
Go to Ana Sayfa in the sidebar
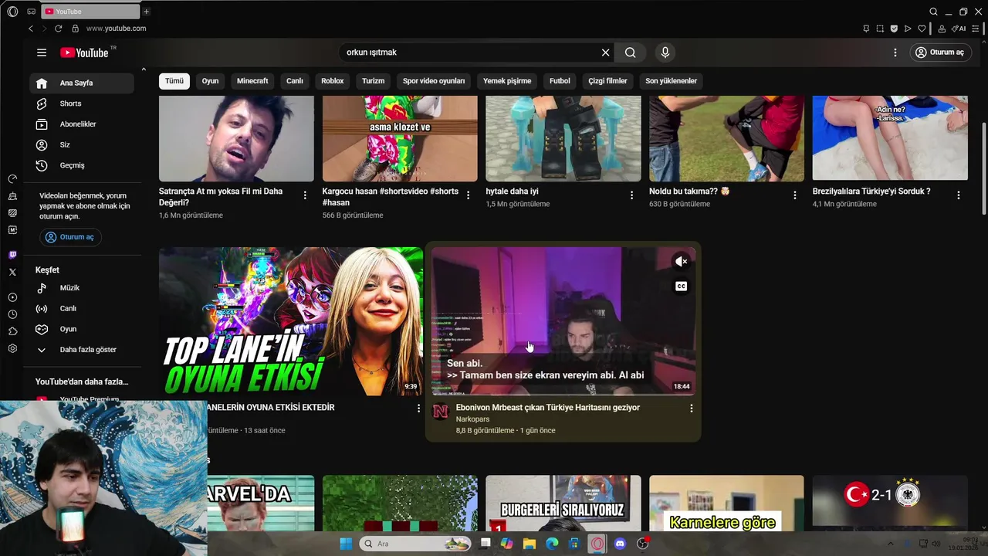click(x=82, y=83)
